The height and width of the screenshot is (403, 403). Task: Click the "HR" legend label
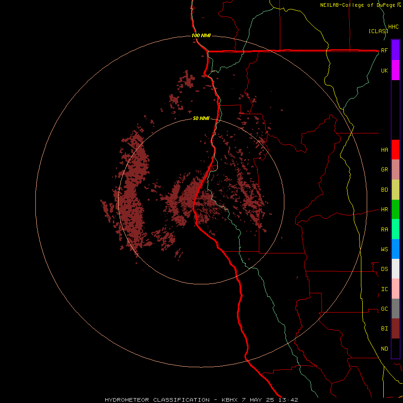point(384,210)
